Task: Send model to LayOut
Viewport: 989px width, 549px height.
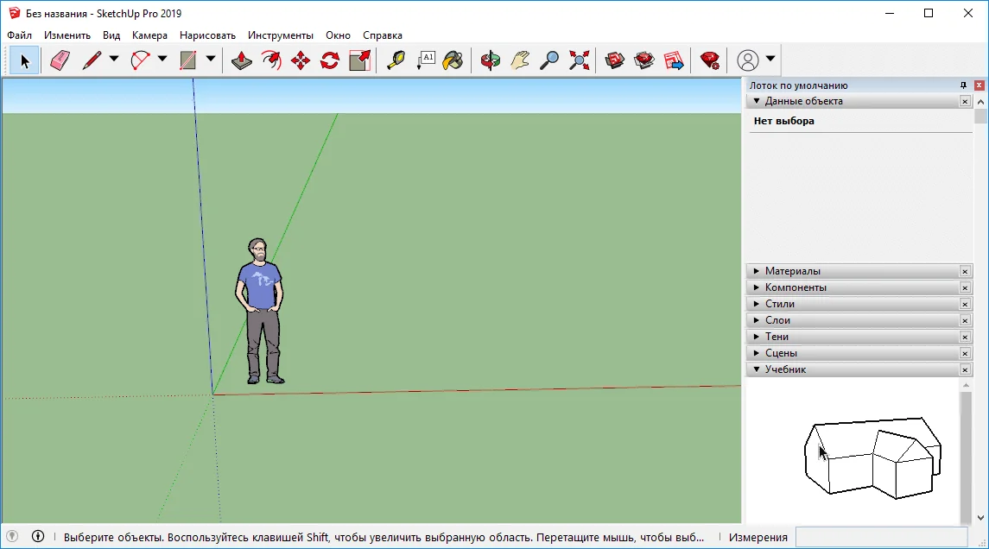Action: (x=674, y=60)
